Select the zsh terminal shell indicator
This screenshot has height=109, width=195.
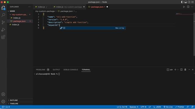170,70
